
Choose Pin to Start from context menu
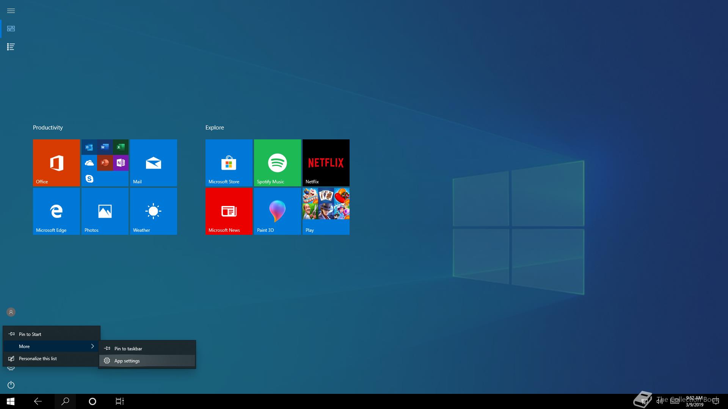coord(52,334)
